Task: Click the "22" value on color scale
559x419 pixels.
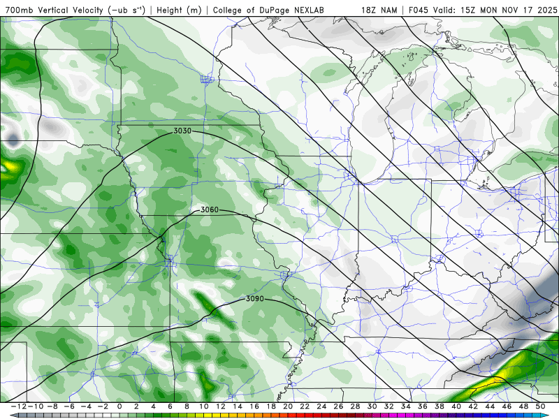Action: [x=305, y=406]
